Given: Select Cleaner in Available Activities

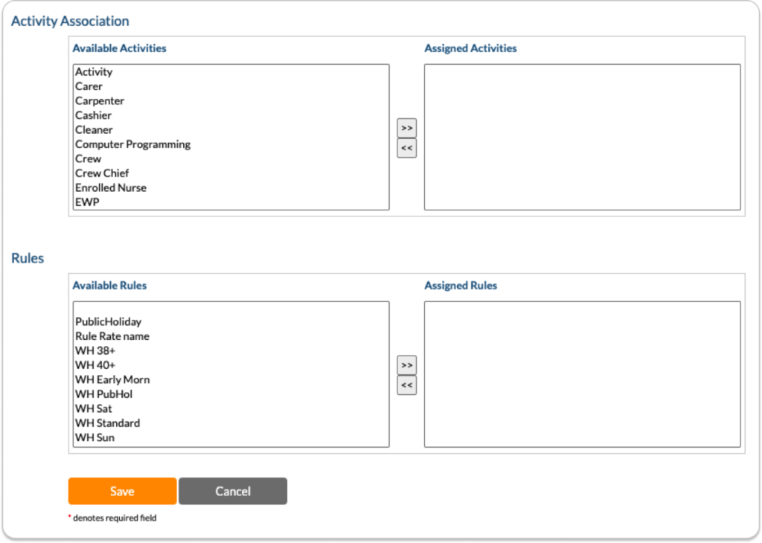Looking at the screenshot, I should pyautogui.click(x=93, y=129).
